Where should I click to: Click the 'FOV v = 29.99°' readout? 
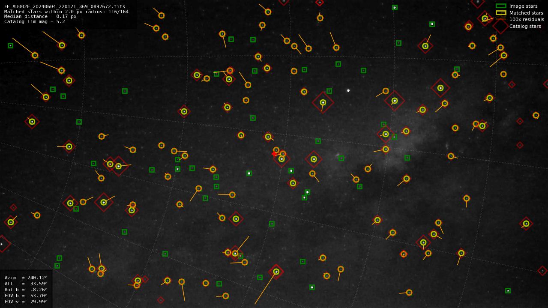26,302
